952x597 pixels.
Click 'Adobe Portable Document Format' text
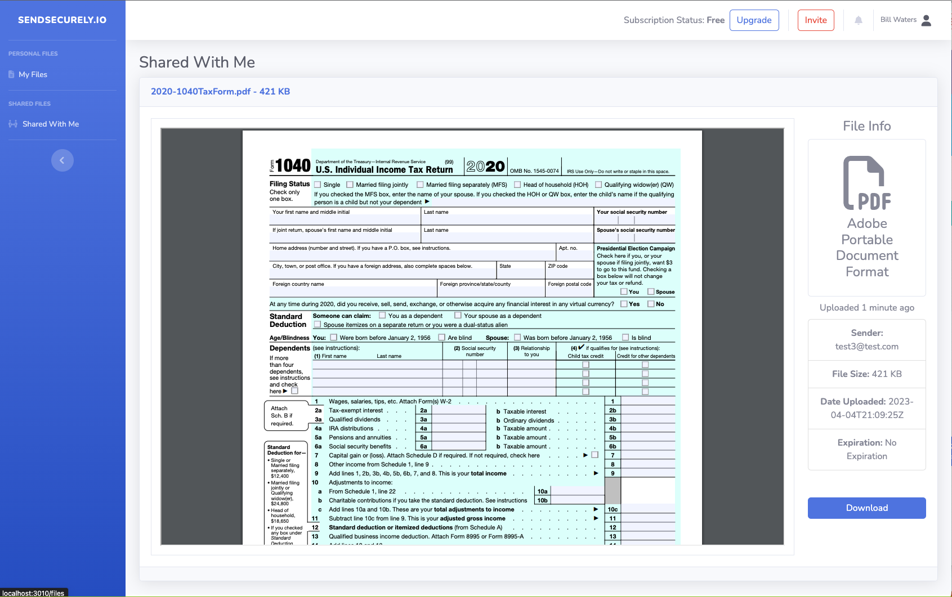(x=867, y=248)
